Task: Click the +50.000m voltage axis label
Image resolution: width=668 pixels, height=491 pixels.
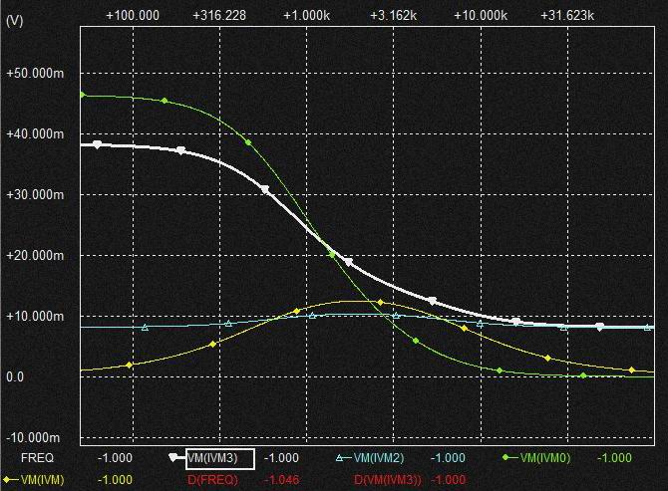Action: coord(35,74)
